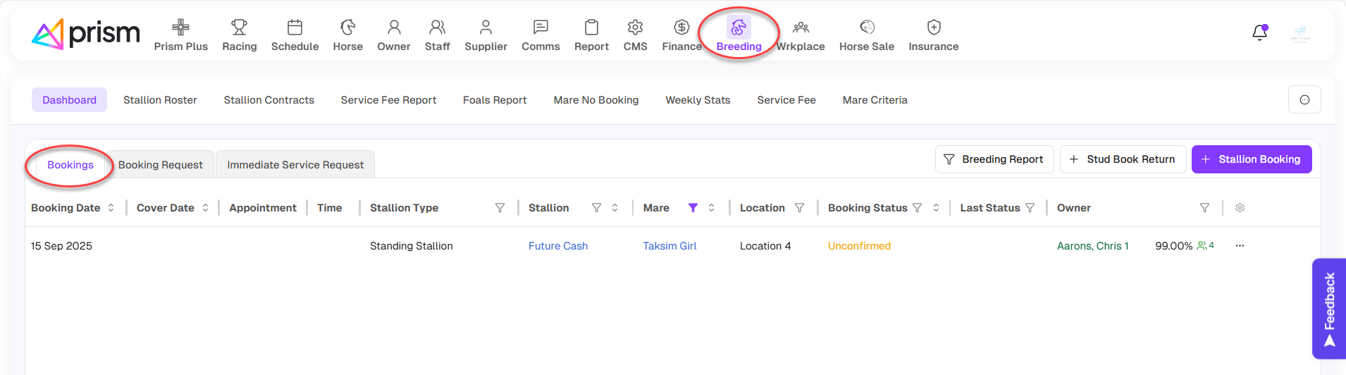Open table column settings gear
The width and height of the screenshot is (1346, 375).
tap(1240, 208)
